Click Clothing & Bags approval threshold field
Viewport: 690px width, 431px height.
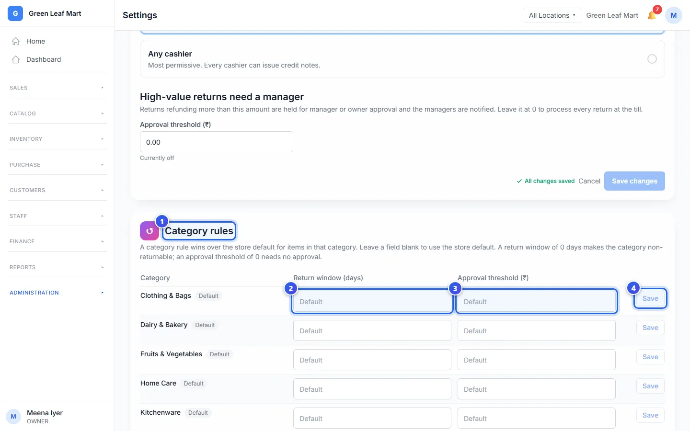pyautogui.click(x=537, y=301)
